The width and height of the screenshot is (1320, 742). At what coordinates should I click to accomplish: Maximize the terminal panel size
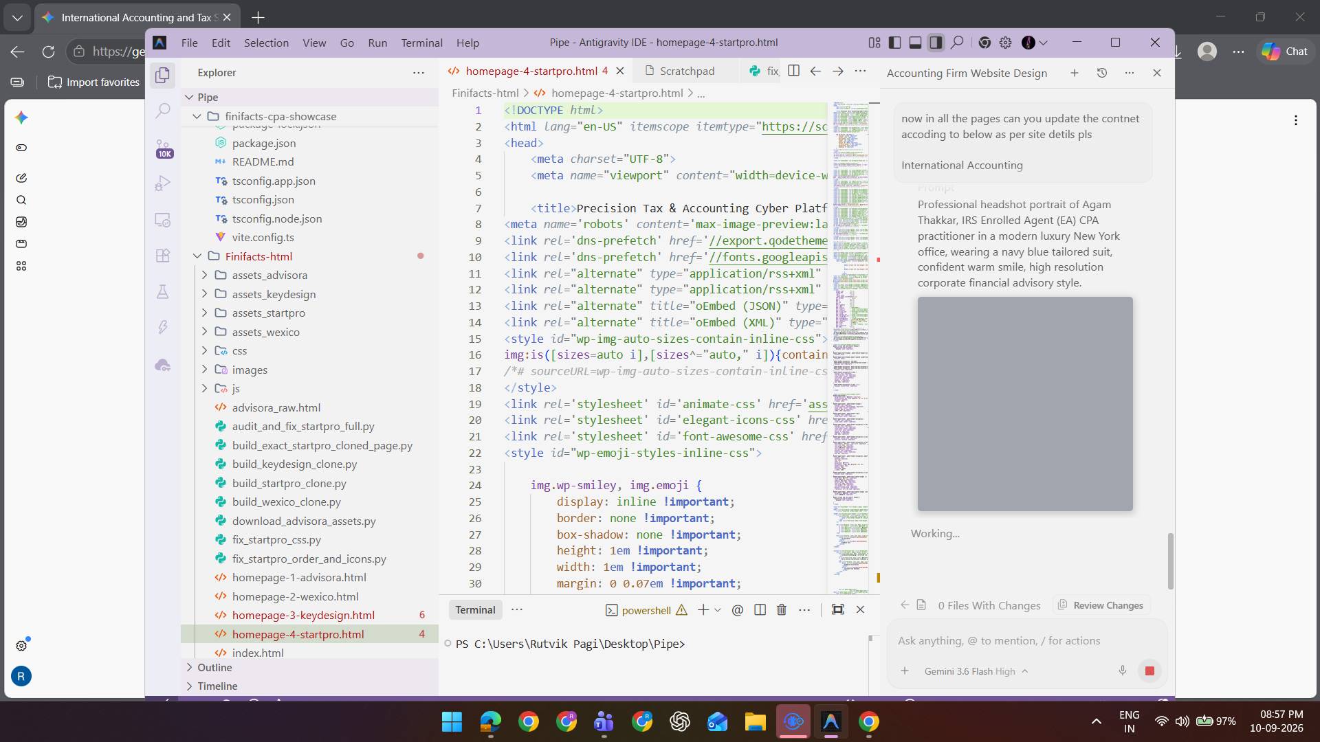(x=837, y=609)
